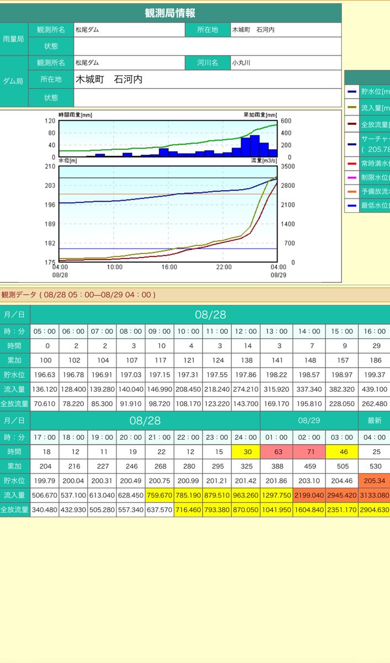Click the dark blue 貯水位 legend swatch

click(352, 91)
